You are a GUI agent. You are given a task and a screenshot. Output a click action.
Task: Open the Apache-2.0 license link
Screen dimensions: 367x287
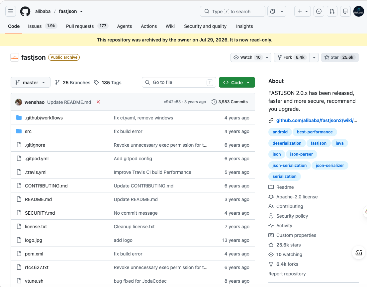293,197
